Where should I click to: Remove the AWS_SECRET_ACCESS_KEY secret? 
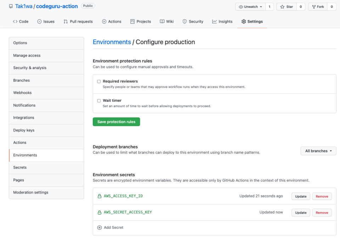tap(322, 212)
